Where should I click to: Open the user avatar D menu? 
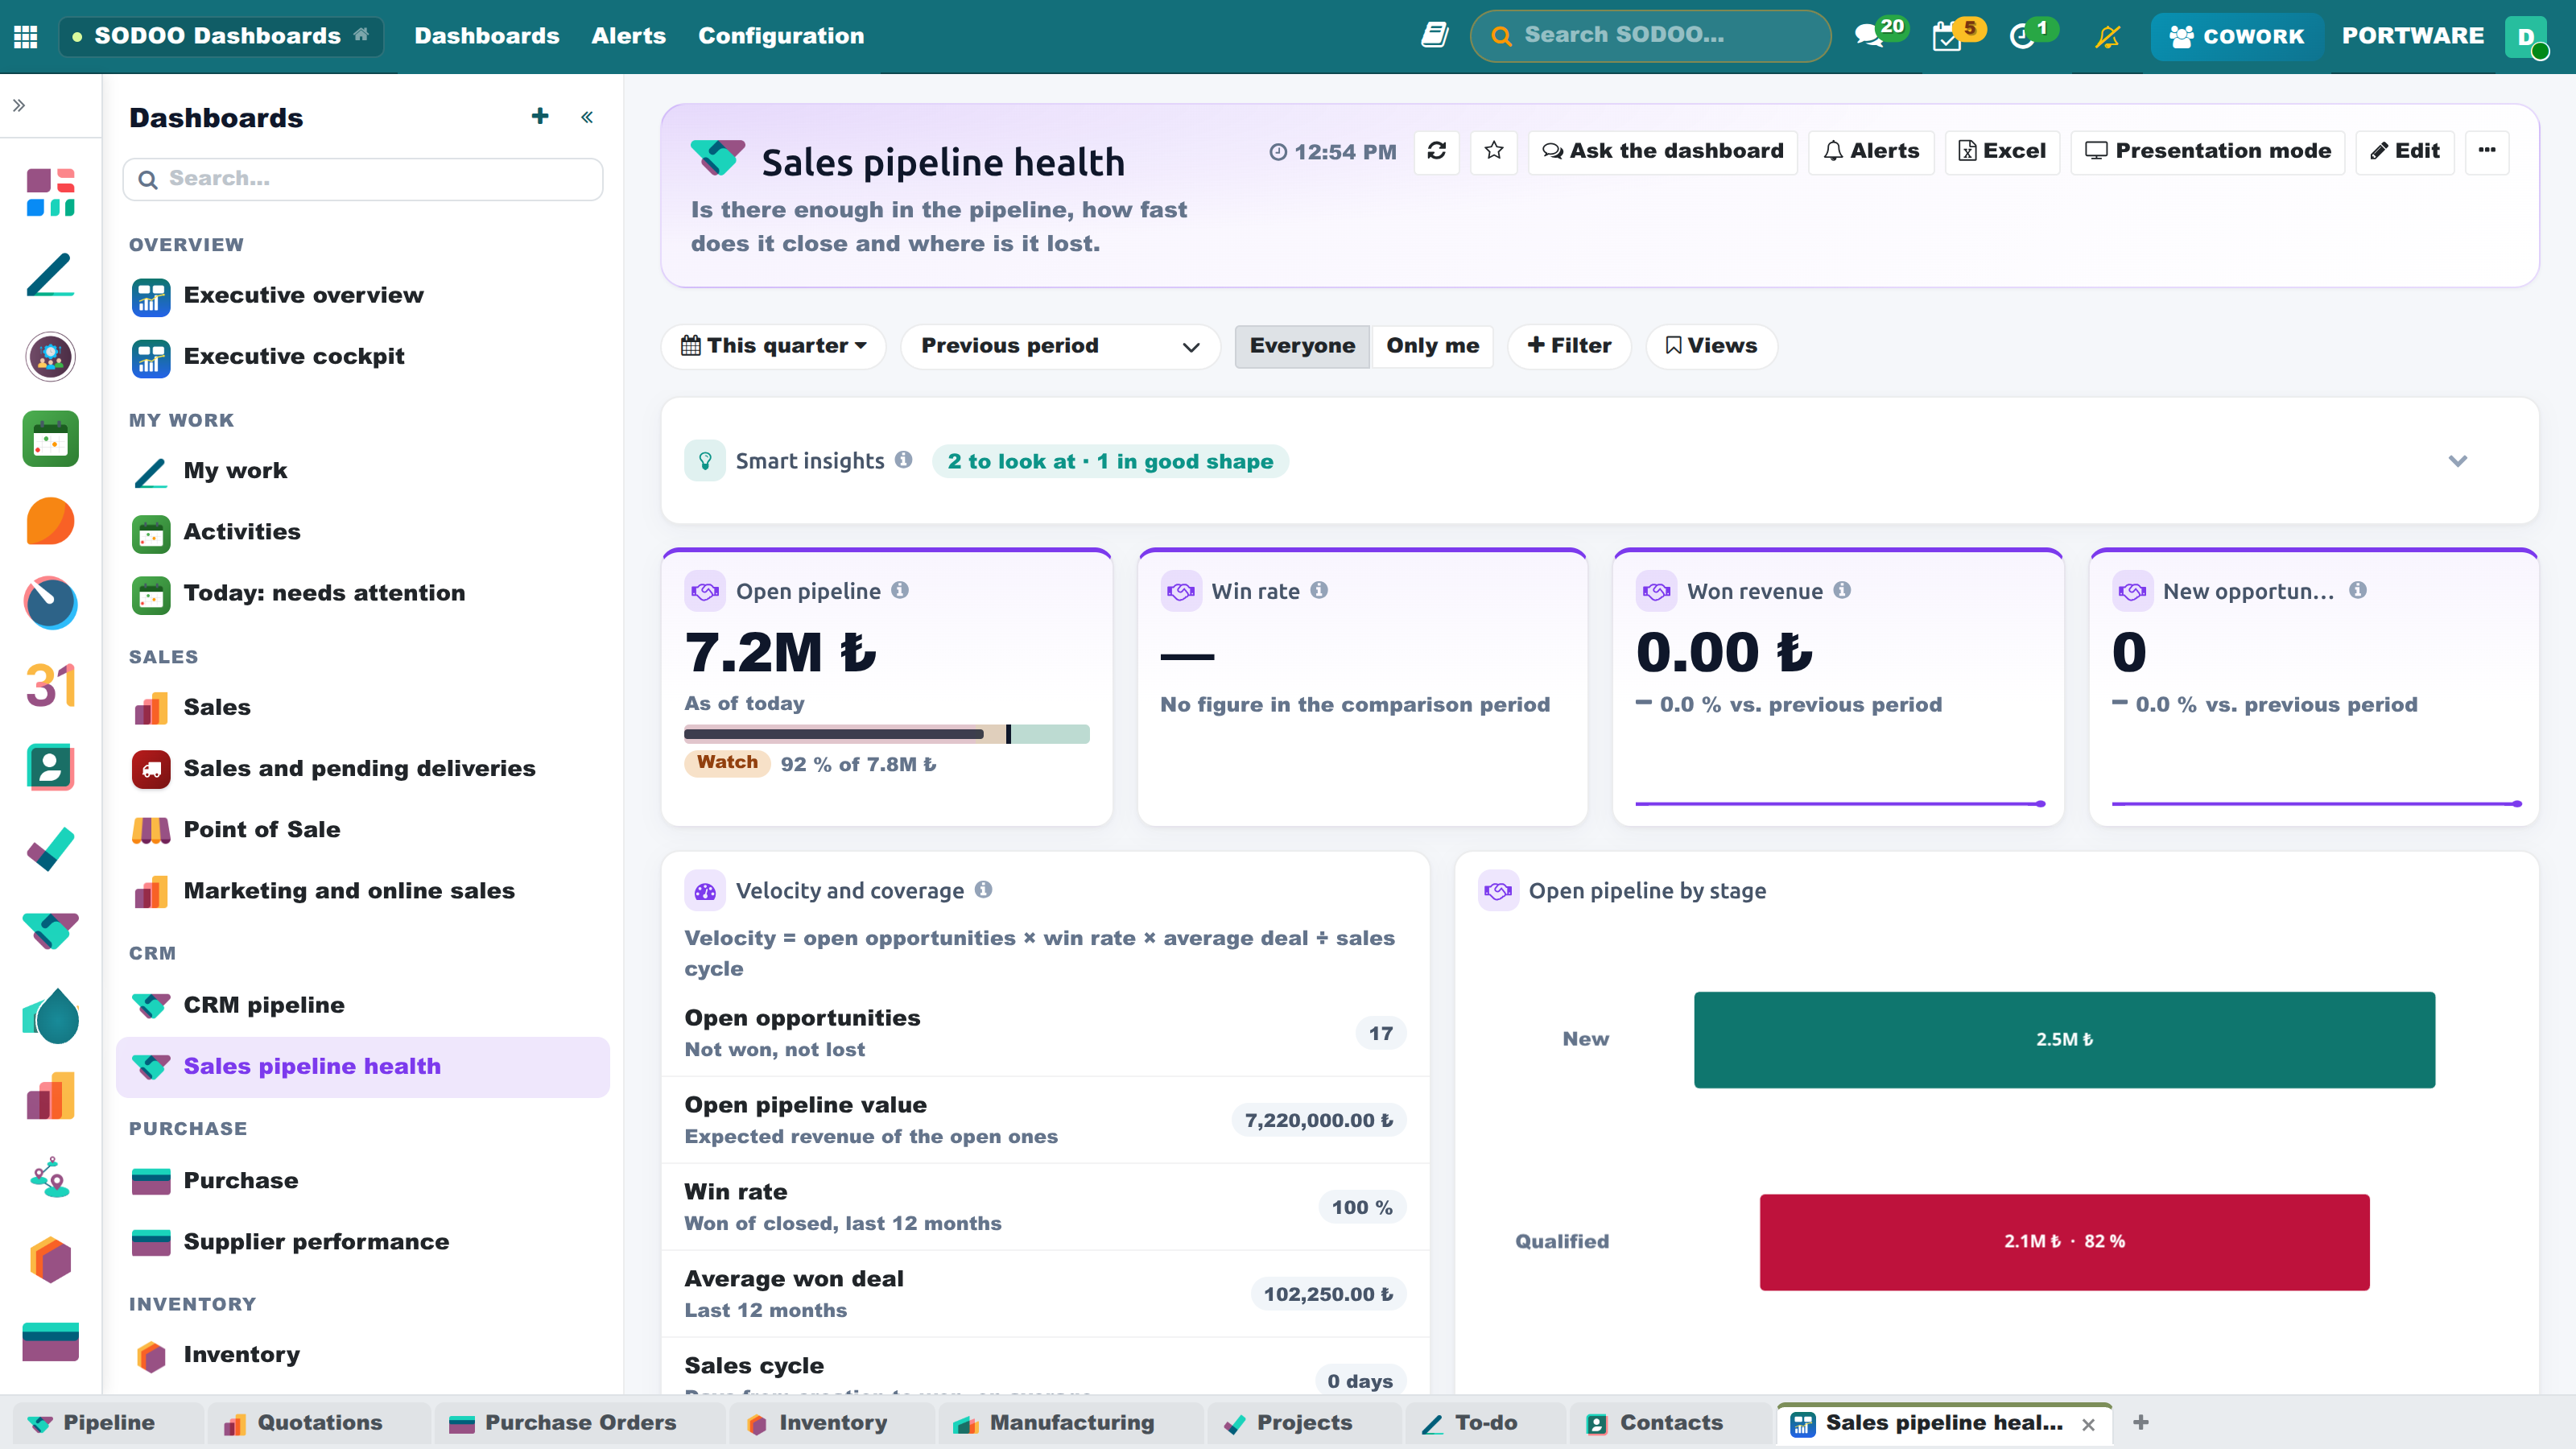(x=2526, y=36)
